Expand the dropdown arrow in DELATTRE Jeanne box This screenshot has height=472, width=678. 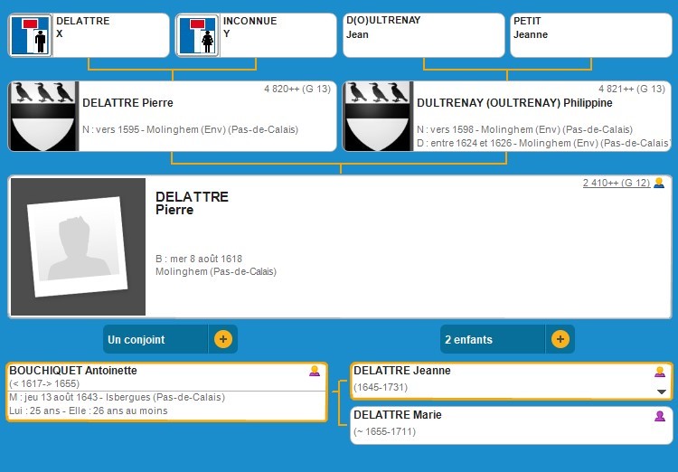tap(661, 392)
